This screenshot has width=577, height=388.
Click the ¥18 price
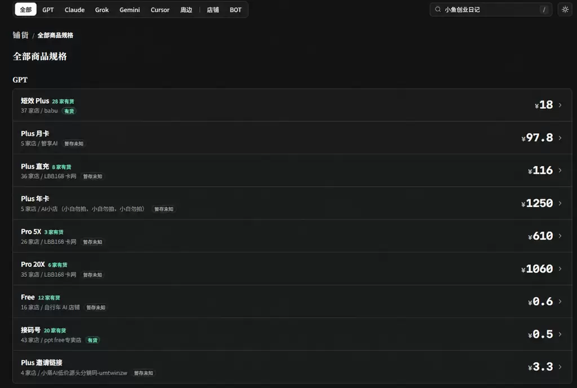click(x=544, y=105)
